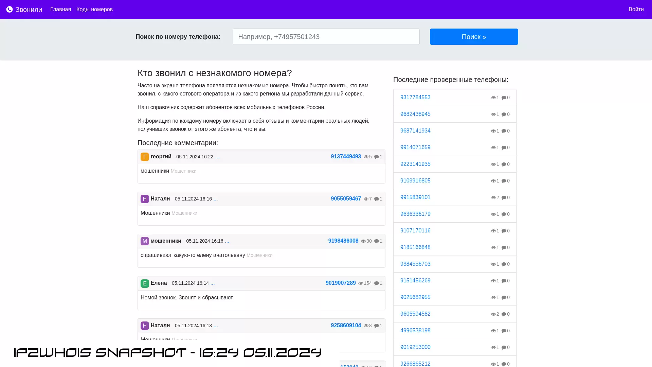Screen dimensions: 652x367
Task: Click eye icon in 9317784553 row
Action: tap(493, 98)
